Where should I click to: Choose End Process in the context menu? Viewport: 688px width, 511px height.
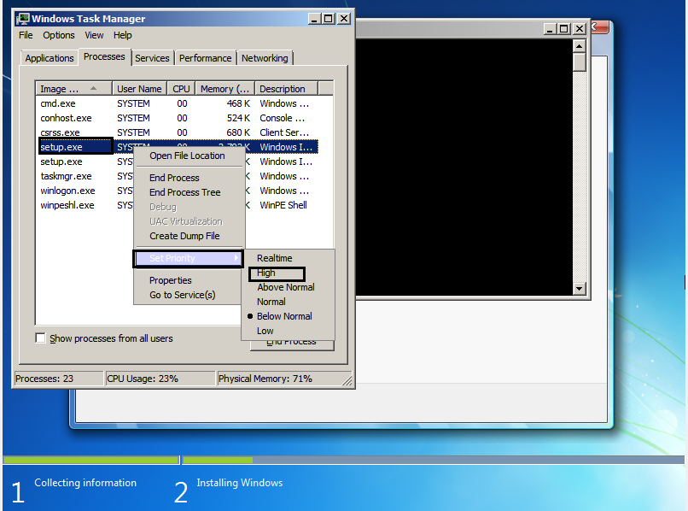189,178
